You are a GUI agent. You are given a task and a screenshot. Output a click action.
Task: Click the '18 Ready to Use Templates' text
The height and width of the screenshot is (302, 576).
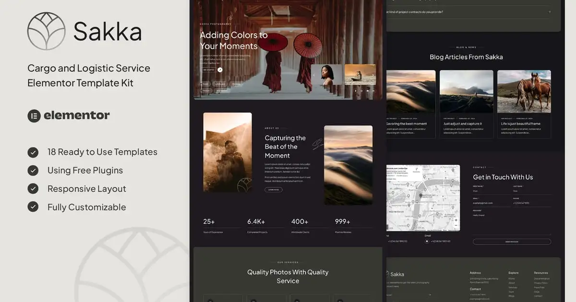point(102,152)
